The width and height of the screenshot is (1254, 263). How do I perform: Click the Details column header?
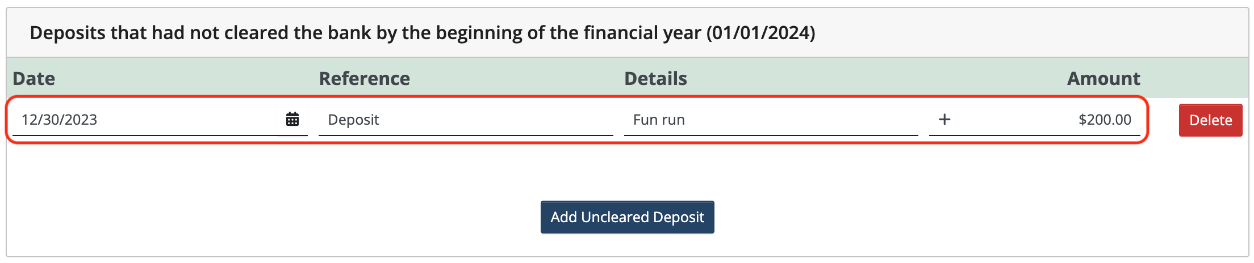coord(656,78)
